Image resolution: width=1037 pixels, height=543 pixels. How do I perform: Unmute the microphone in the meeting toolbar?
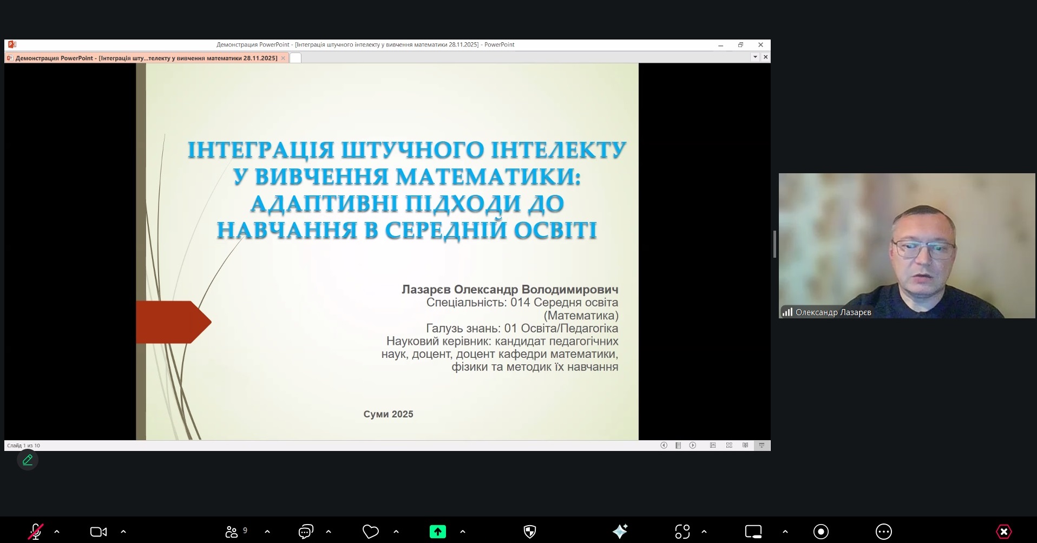point(36,532)
